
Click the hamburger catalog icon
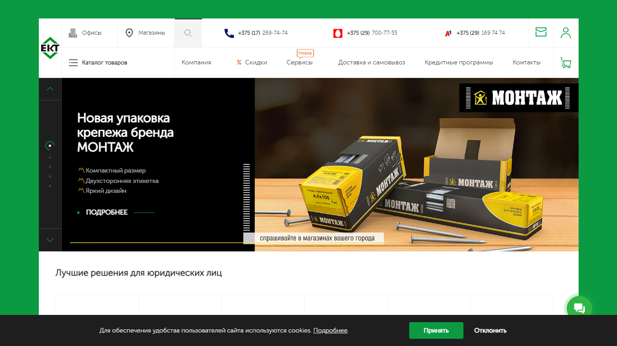[73, 63]
